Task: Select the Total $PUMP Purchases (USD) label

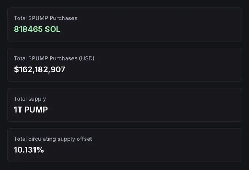Action: pyautogui.click(x=54, y=58)
